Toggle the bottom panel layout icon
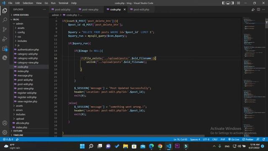268x151 pixels. [x=228, y=3]
